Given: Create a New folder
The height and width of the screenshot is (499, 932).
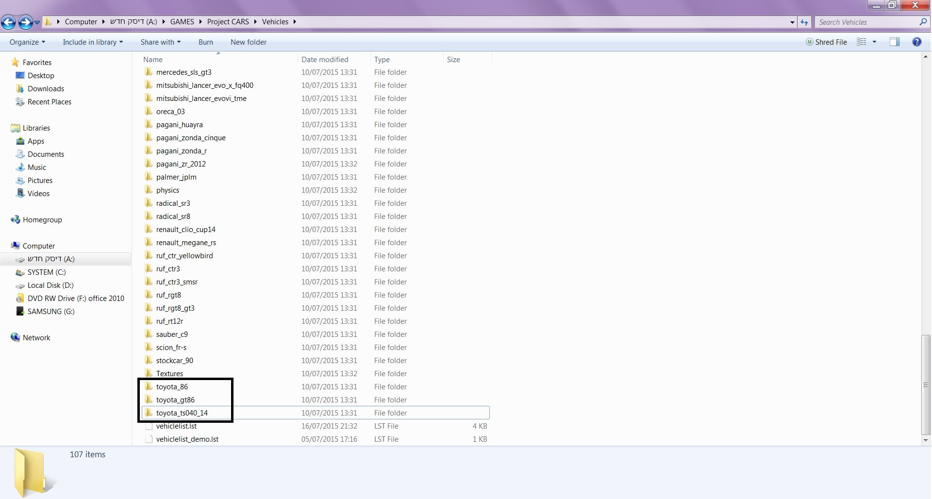Looking at the screenshot, I should click(249, 42).
